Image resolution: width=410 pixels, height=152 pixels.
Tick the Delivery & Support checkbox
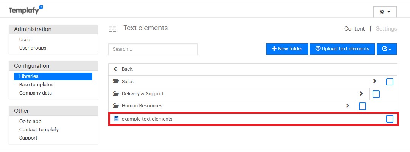(x=376, y=94)
